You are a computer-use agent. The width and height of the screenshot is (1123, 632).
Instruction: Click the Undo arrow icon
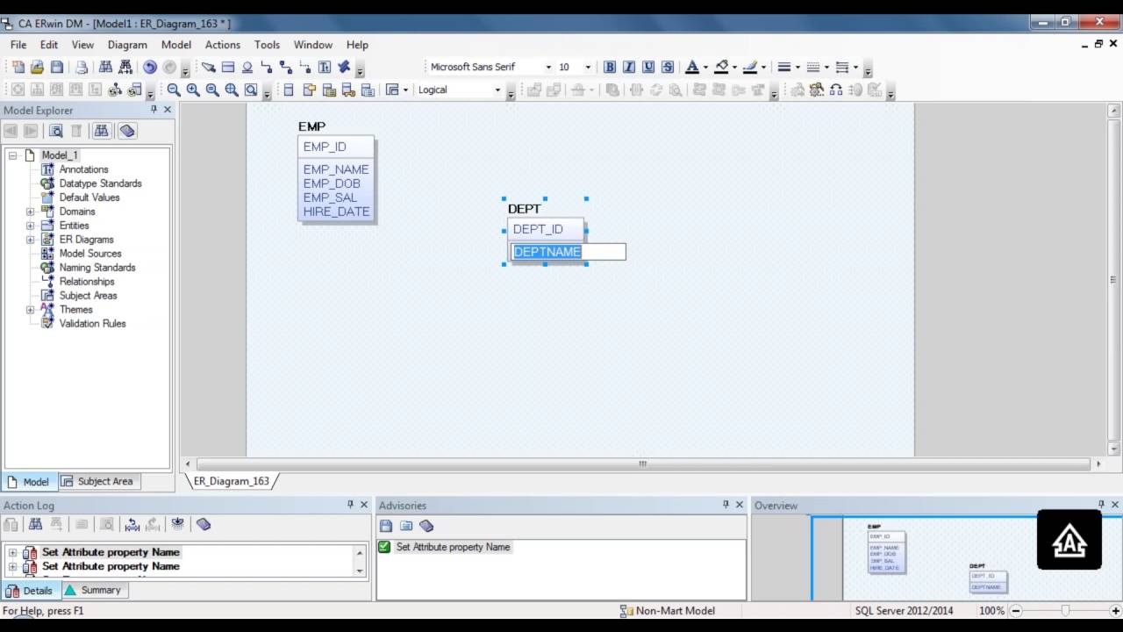pyautogui.click(x=150, y=67)
